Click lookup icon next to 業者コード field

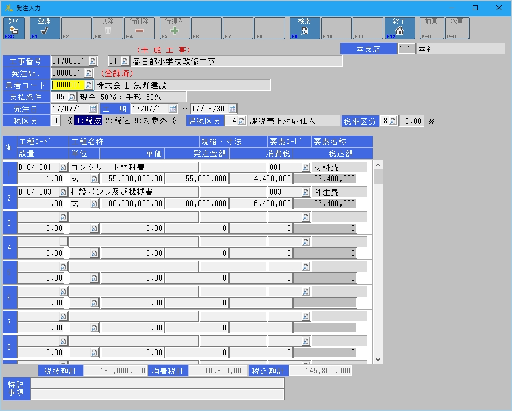coord(89,85)
